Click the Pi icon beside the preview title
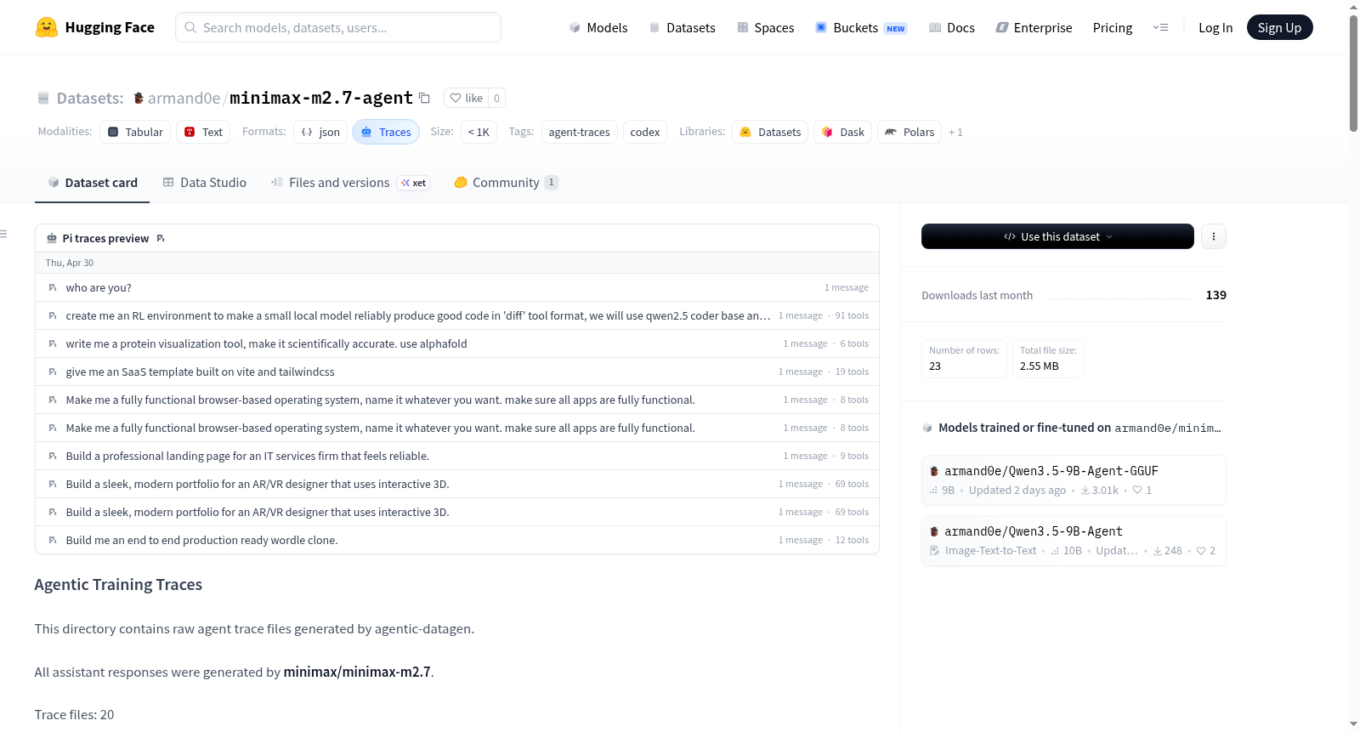The height and width of the screenshot is (732, 1360). tap(161, 238)
